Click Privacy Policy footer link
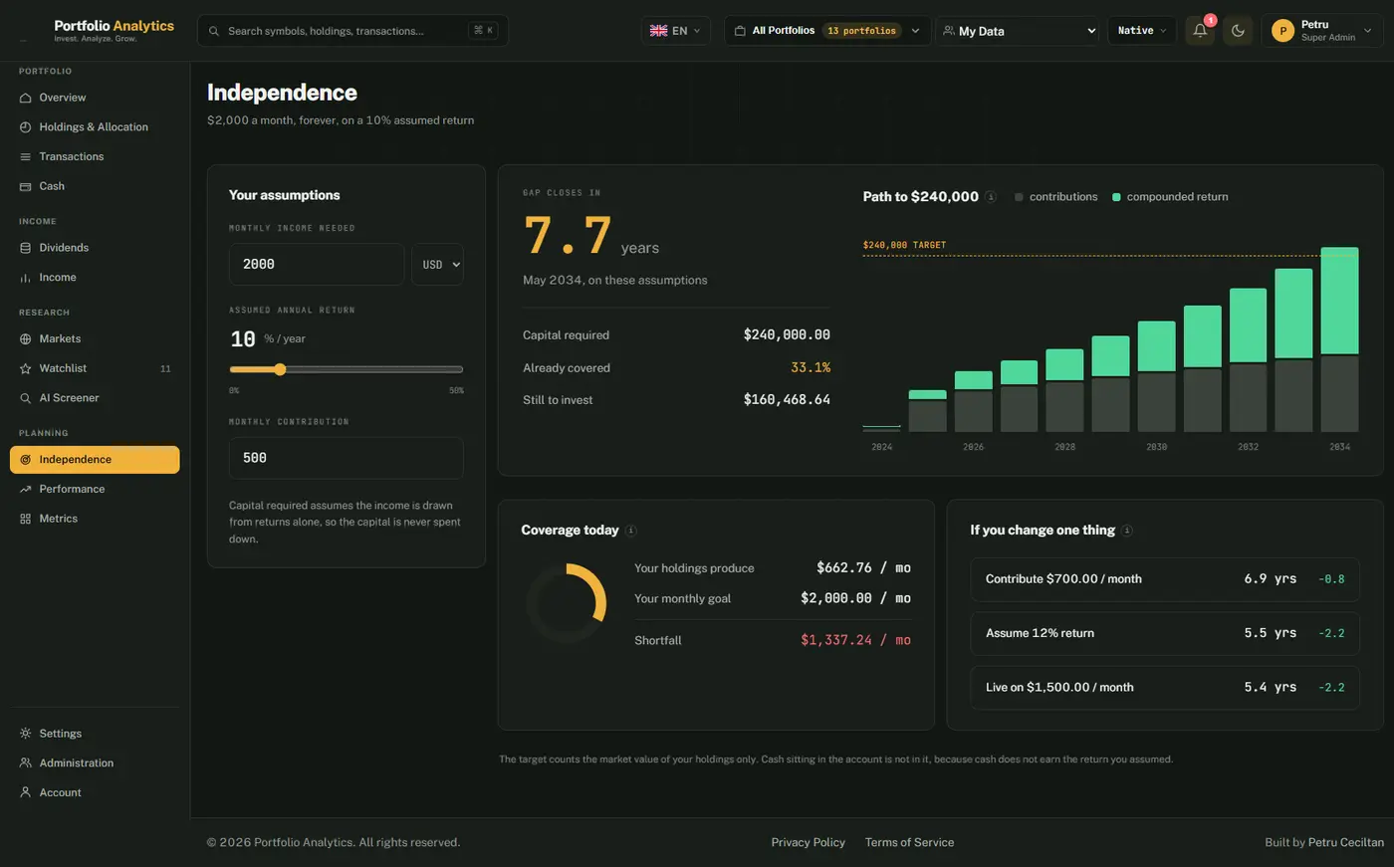 click(x=808, y=842)
